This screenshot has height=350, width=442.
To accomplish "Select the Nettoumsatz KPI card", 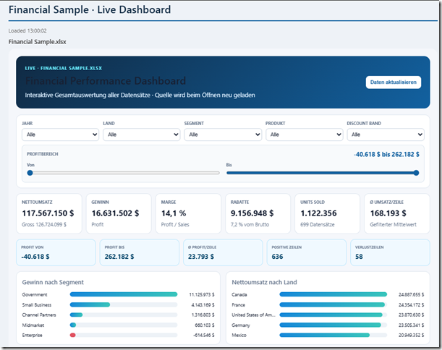I will (x=49, y=213).
